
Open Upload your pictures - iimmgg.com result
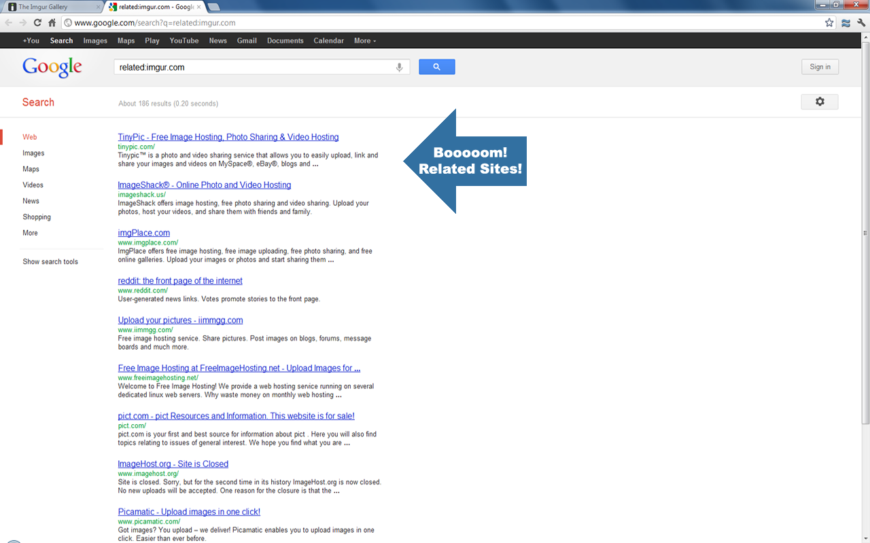[181, 320]
